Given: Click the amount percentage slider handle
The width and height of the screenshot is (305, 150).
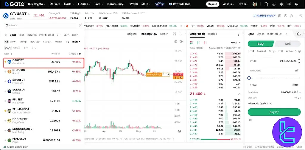Looking at the screenshot, I should pyautogui.click(x=249, y=78).
